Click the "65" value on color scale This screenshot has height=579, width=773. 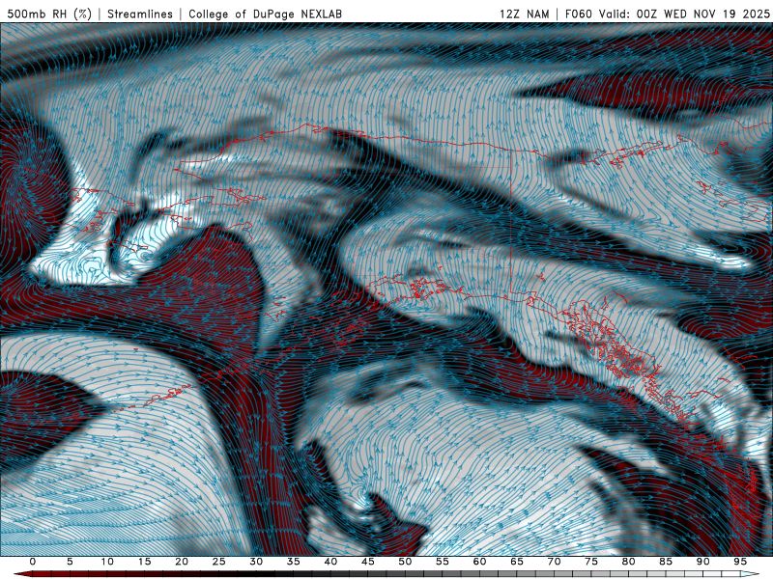click(517, 562)
